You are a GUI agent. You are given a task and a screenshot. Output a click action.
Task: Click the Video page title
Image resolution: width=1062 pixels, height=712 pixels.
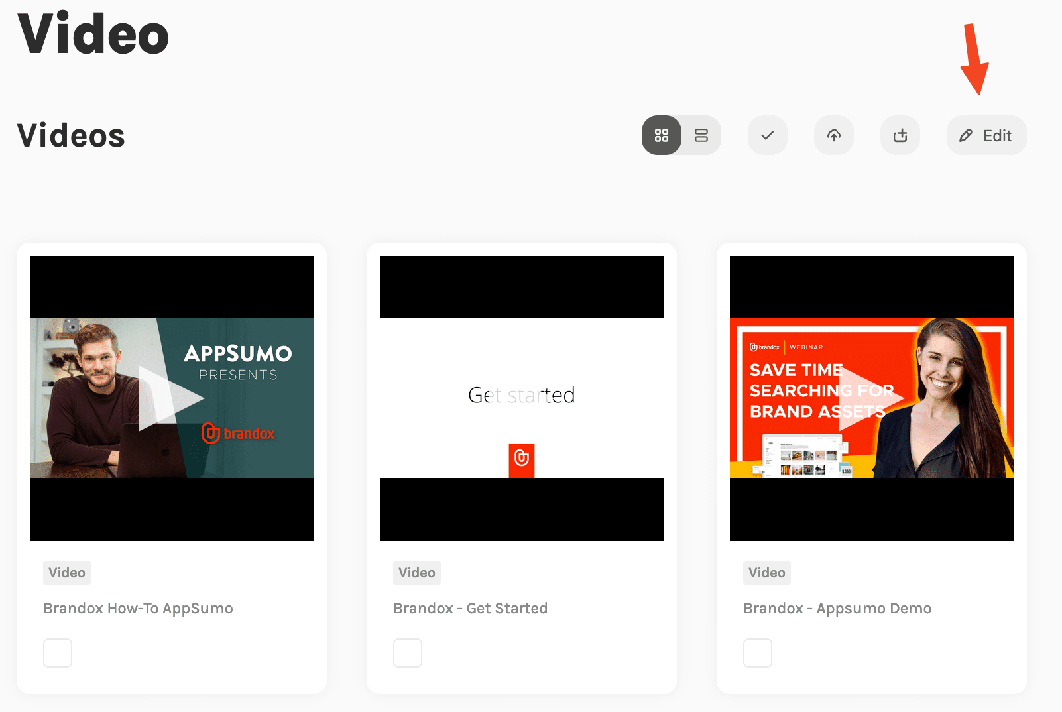click(93, 33)
